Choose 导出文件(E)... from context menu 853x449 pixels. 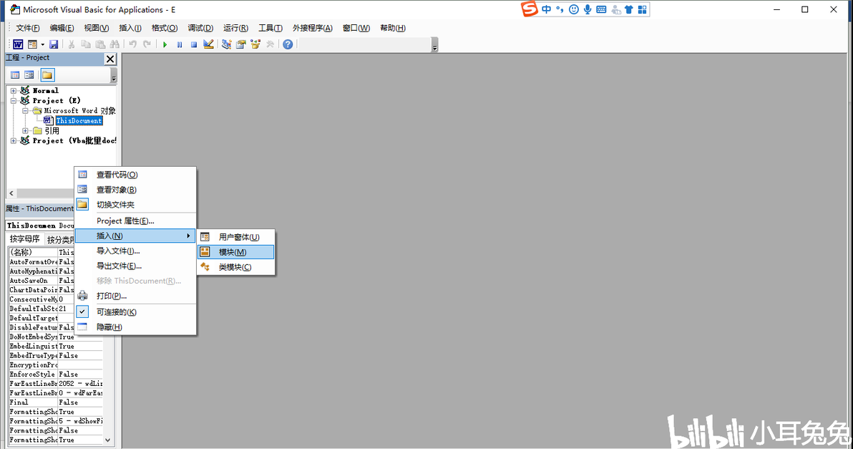coord(135,266)
